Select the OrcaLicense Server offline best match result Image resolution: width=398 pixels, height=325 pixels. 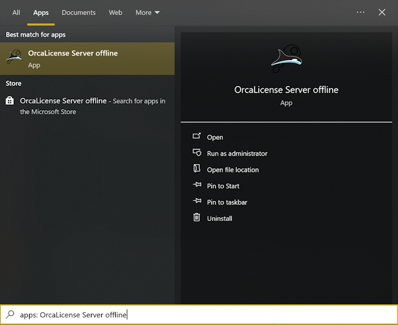87,59
